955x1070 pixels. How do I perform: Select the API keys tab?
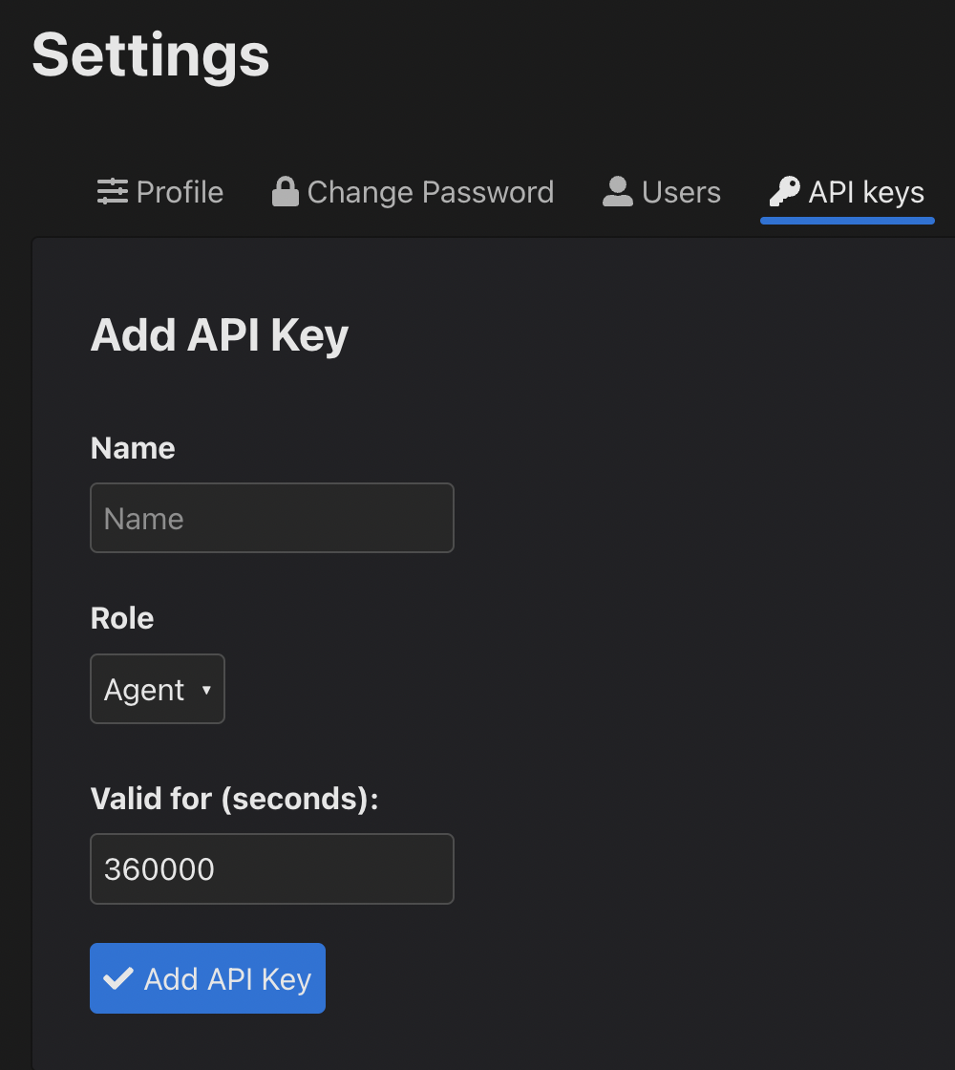click(x=865, y=192)
